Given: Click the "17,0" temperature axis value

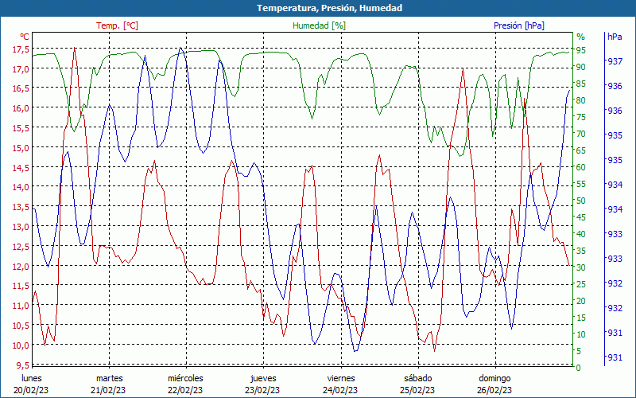Looking at the screenshot, I should pyautogui.click(x=21, y=69).
